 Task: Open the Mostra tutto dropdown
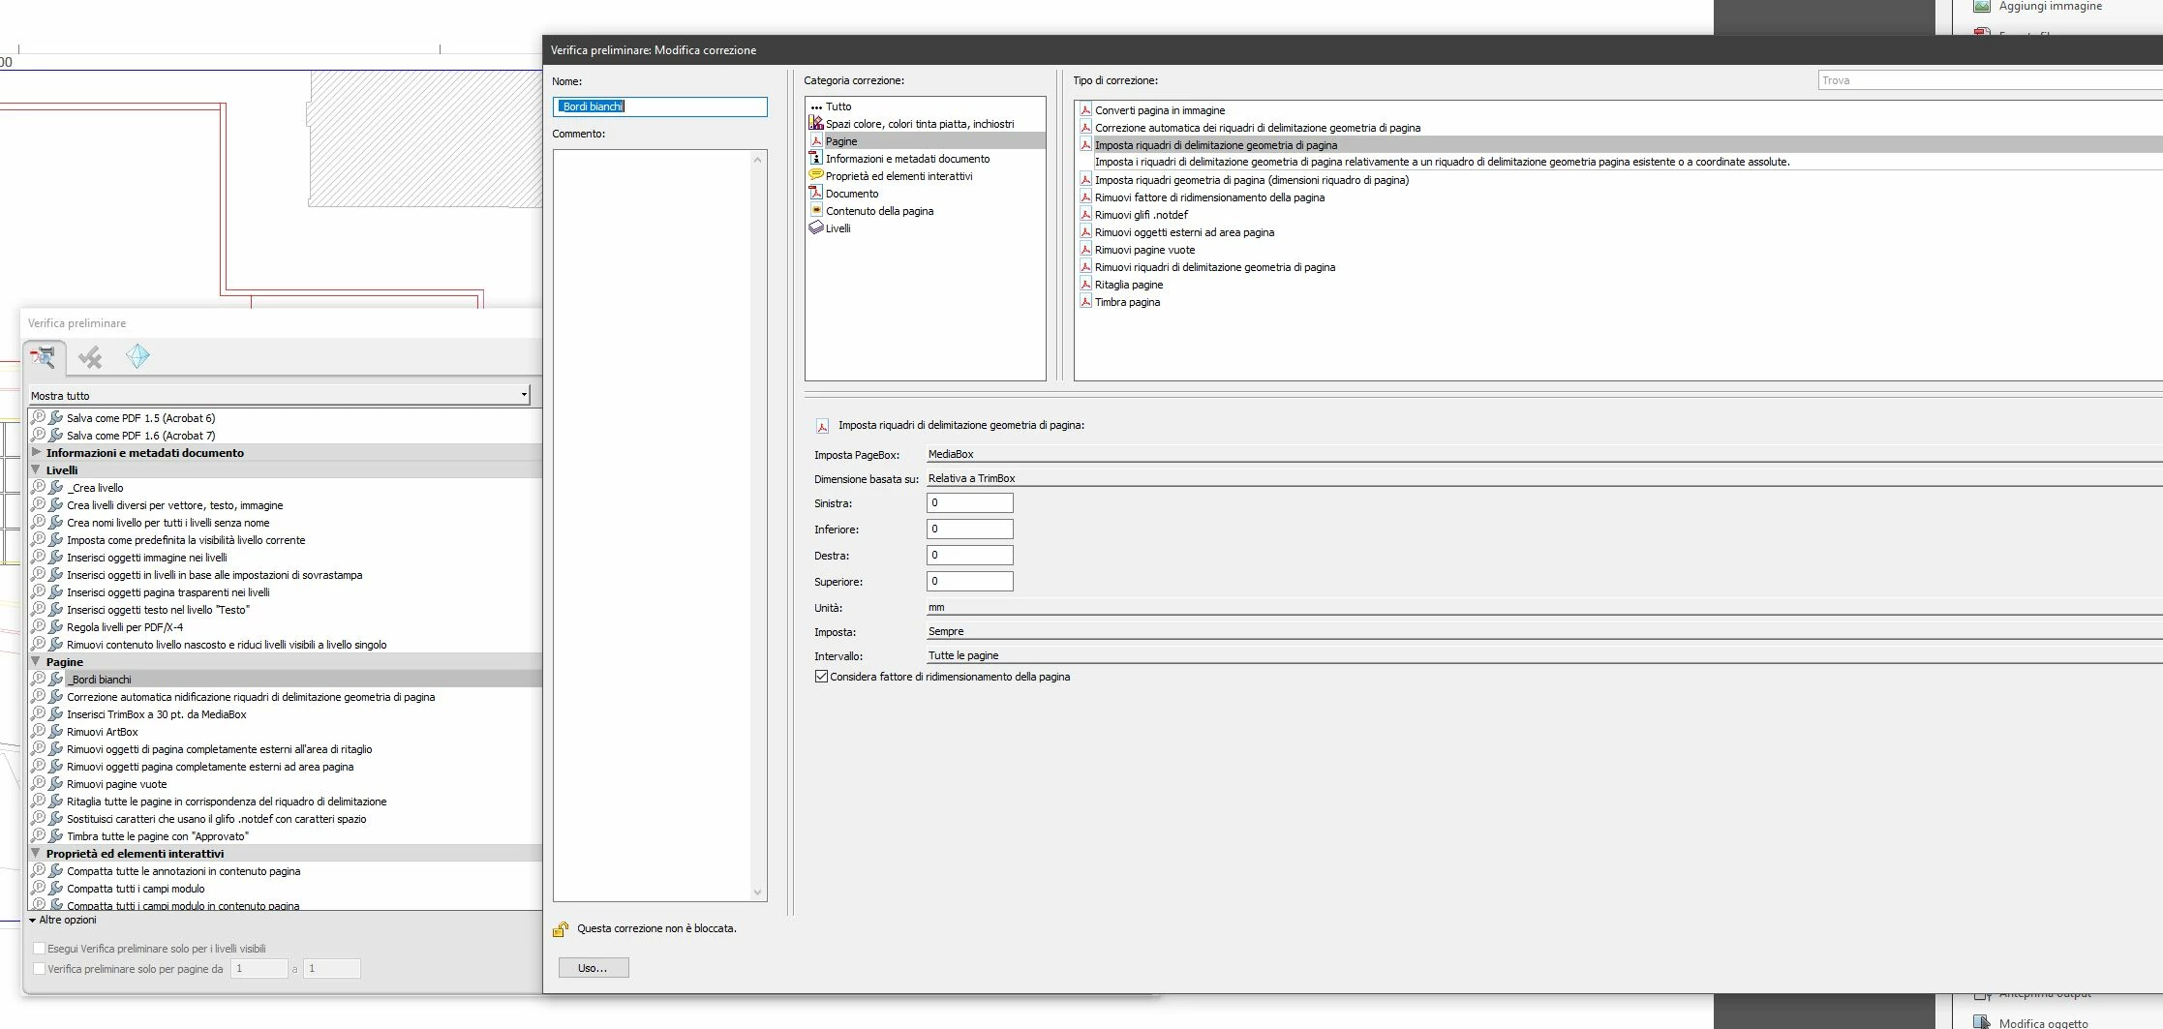(x=279, y=395)
